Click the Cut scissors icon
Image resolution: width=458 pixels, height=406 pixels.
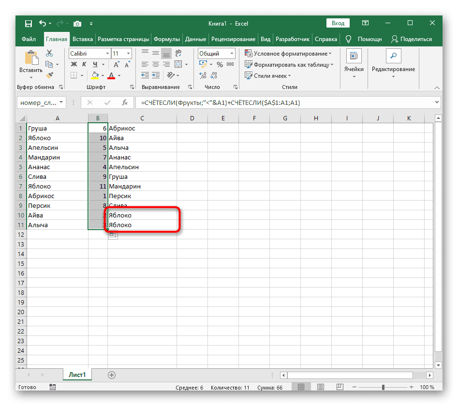pyautogui.click(x=49, y=54)
